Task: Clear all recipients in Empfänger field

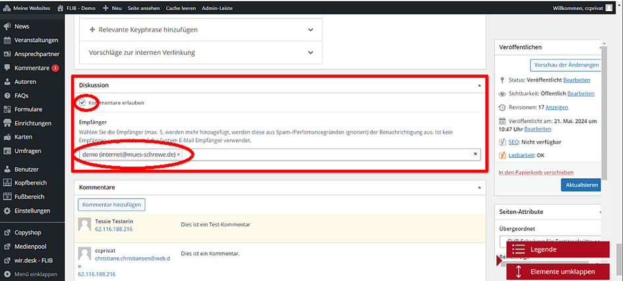Action: point(475,154)
